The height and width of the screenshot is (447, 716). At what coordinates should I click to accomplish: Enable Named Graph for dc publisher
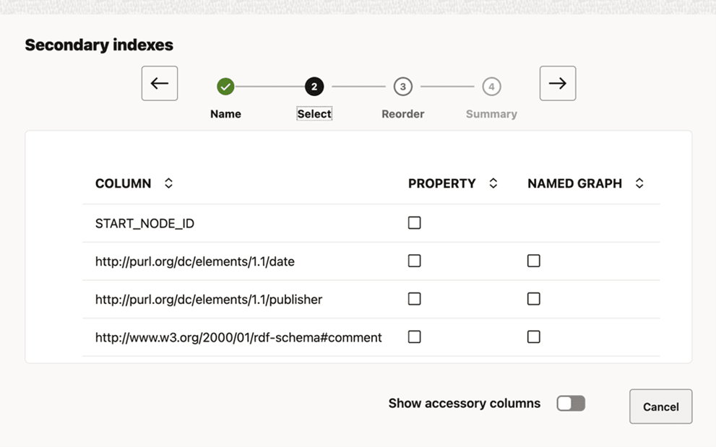[x=533, y=299]
